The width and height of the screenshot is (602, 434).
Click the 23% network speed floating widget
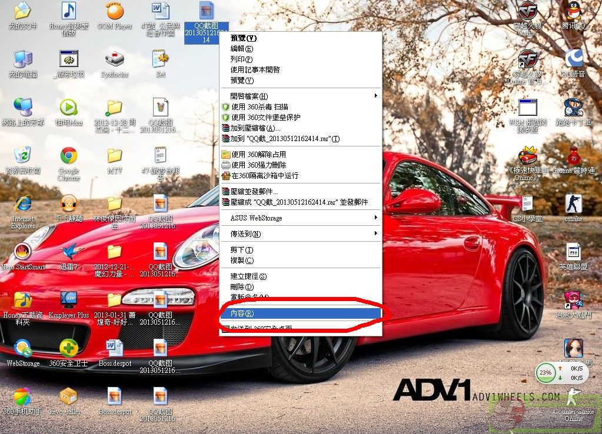546,373
